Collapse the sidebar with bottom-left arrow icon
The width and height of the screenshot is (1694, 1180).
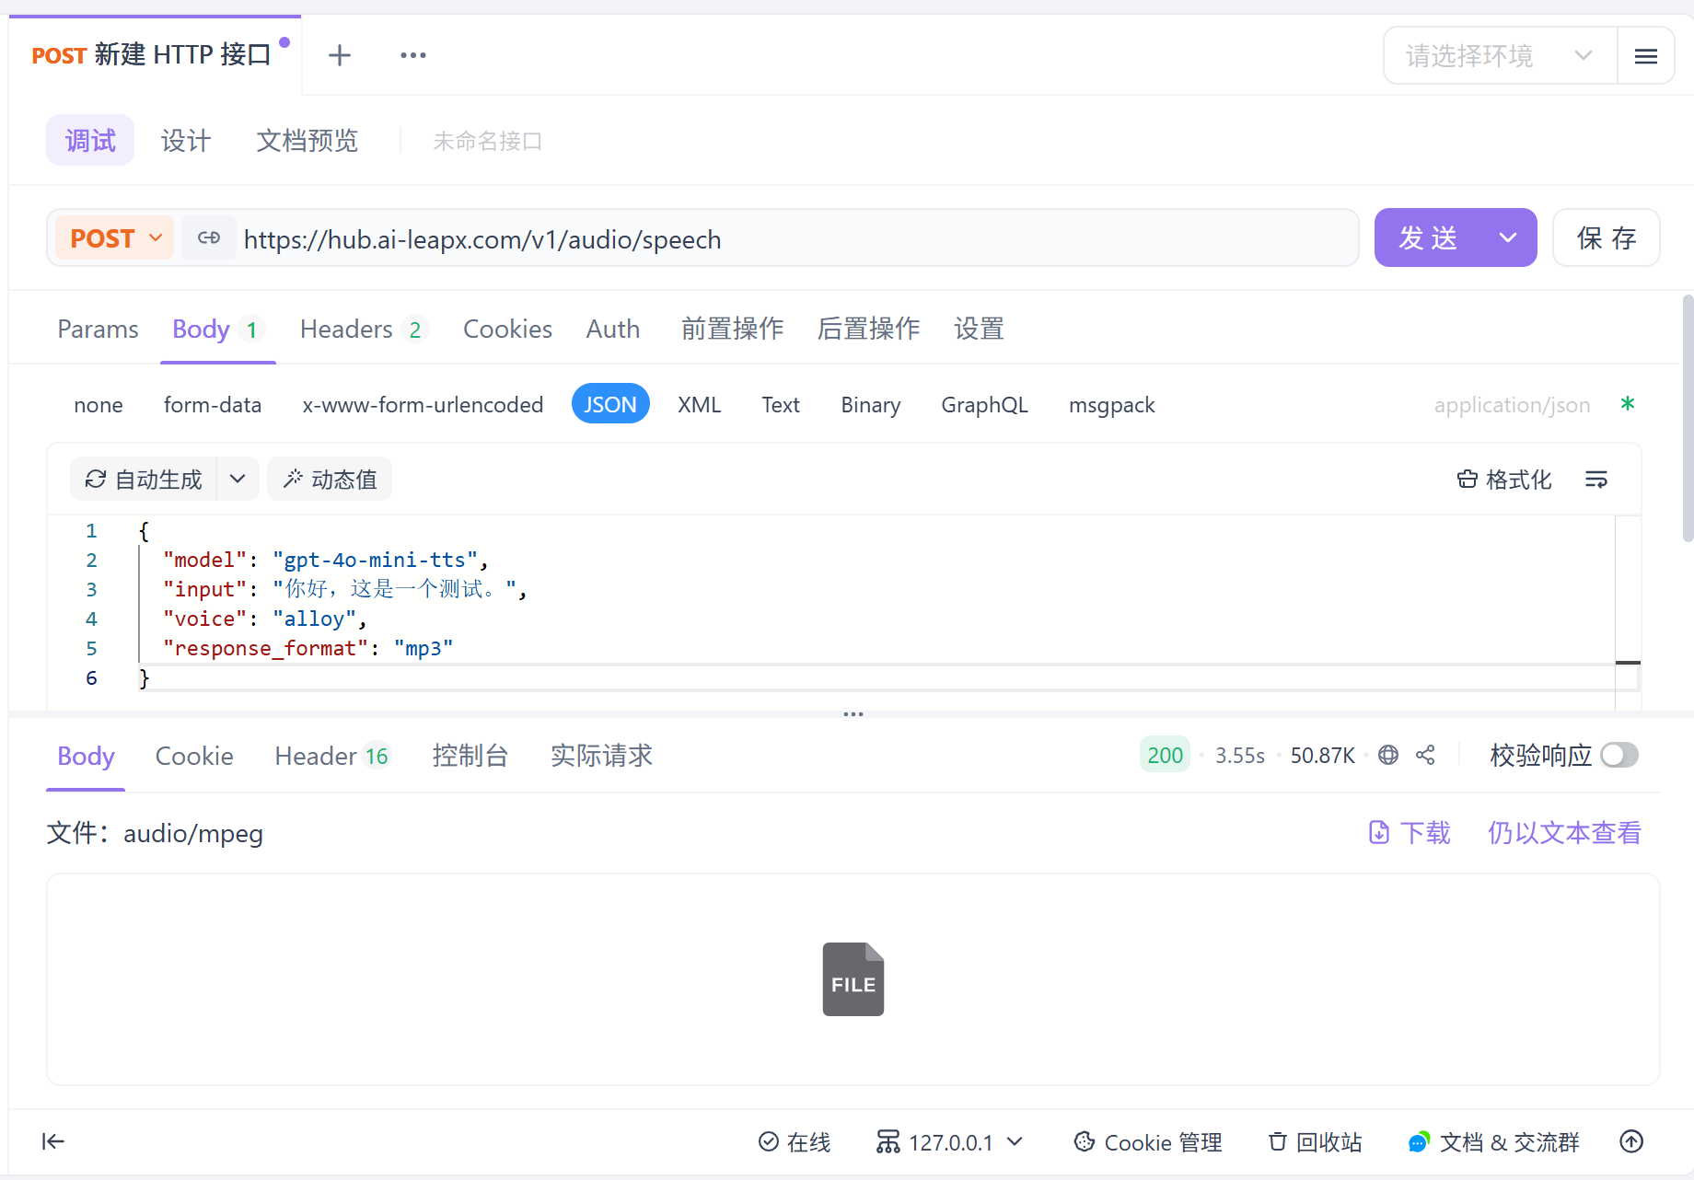point(53,1142)
